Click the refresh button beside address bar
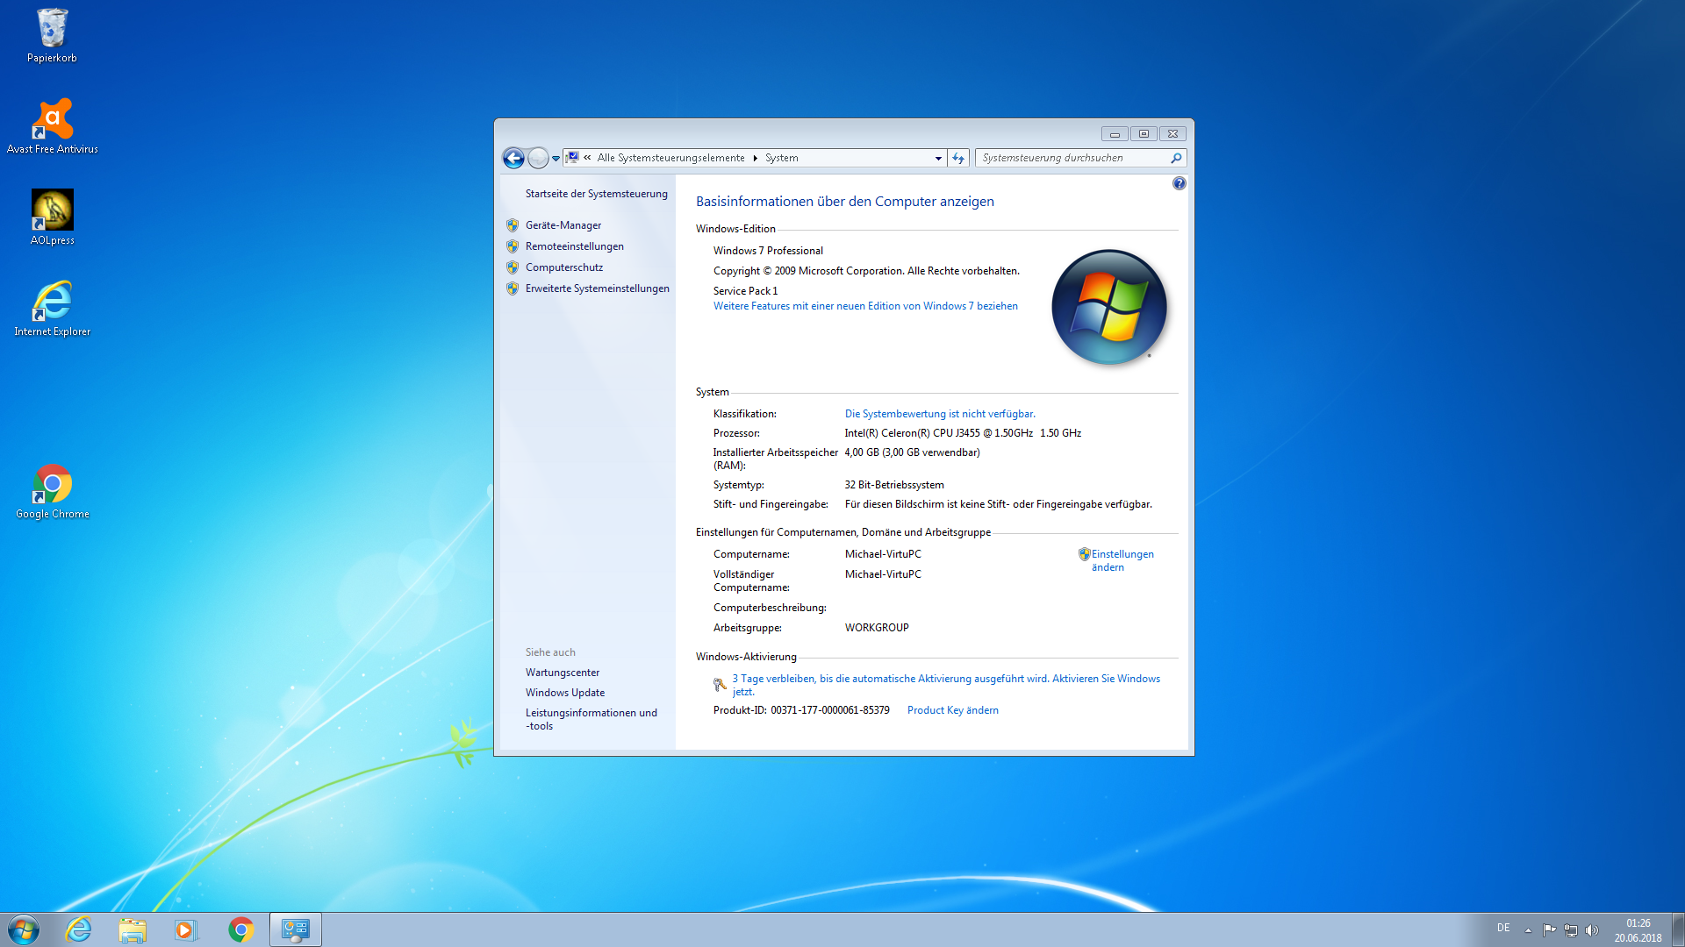The width and height of the screenshot is (1685, 947). point(958,158)
